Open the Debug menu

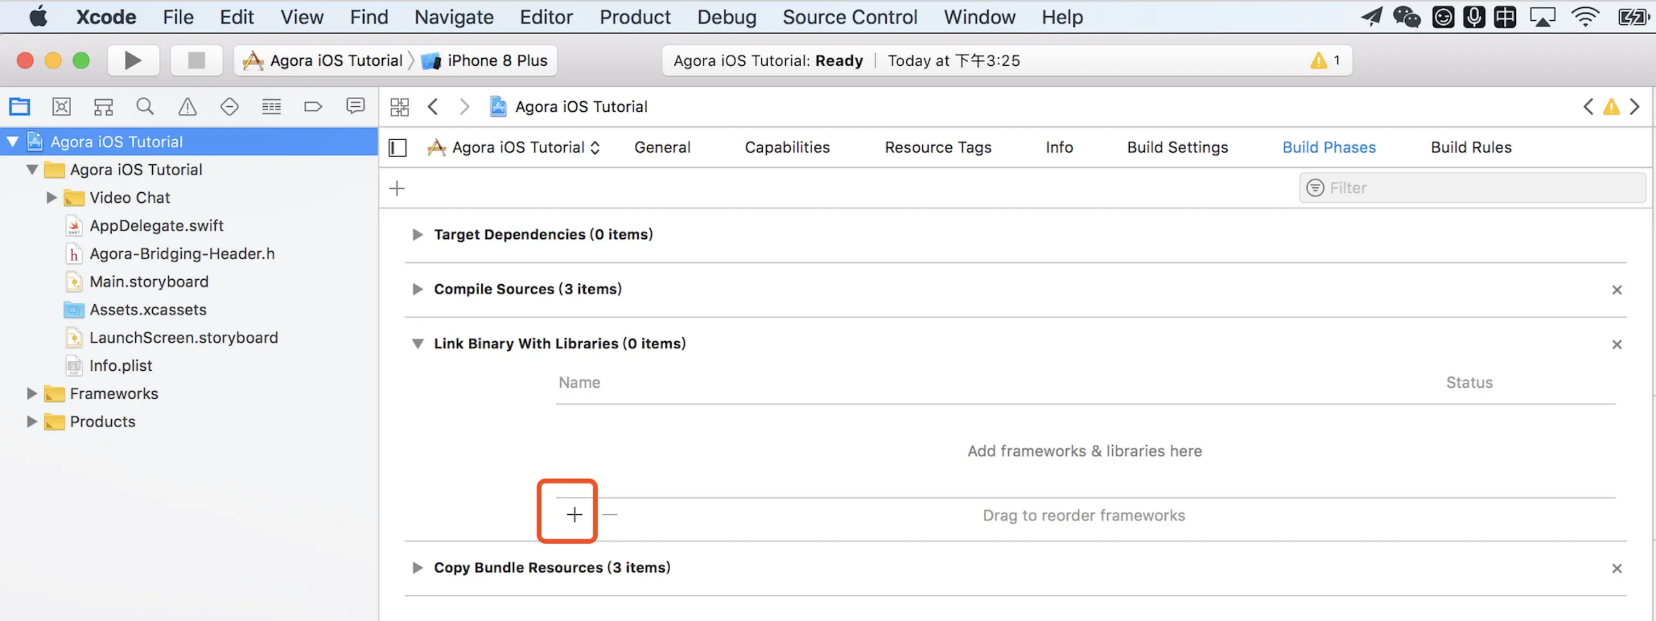pos(727,17)
